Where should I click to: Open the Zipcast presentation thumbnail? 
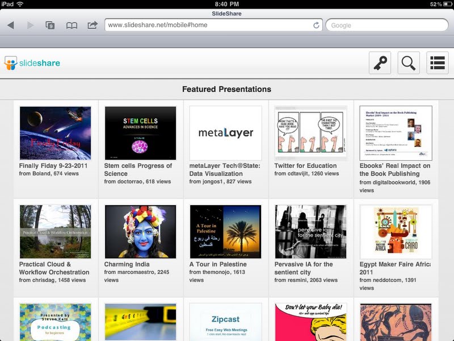pos(225,322)
